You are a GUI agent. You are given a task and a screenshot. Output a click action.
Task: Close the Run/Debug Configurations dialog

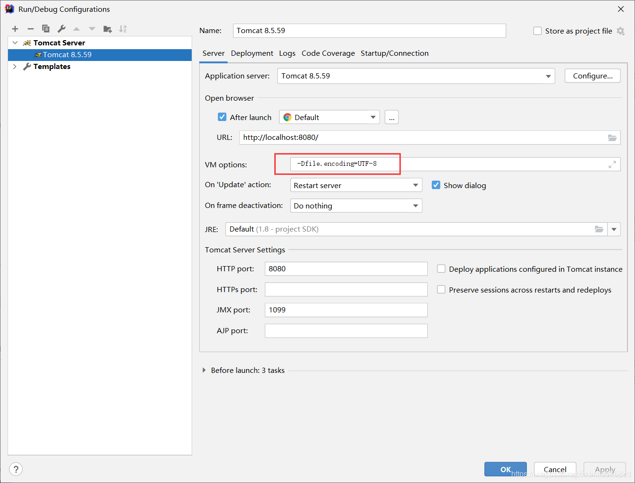point(621,9)
